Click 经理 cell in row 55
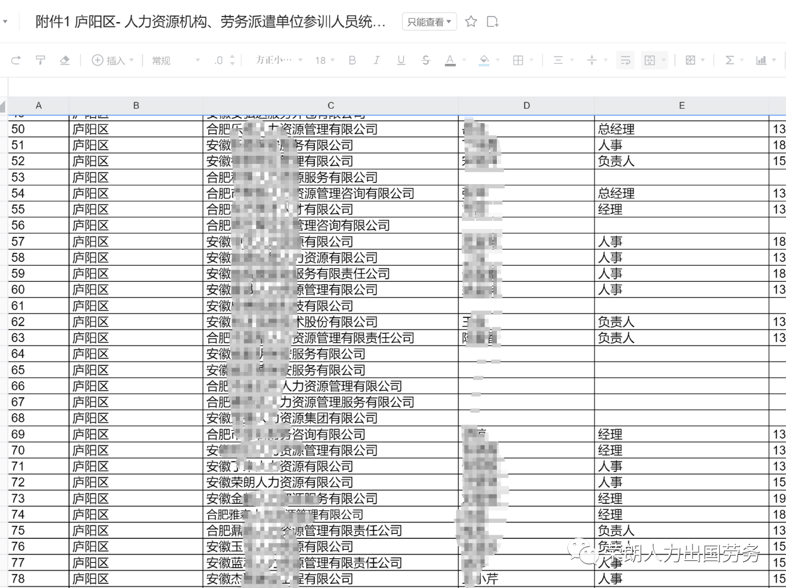 pos(682,209)
